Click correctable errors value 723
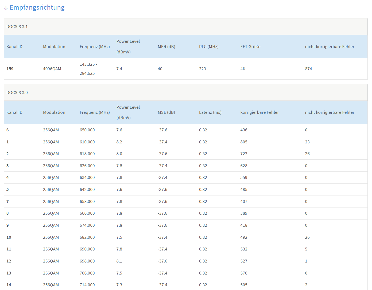The height and width of the screenshot is (290, 372). pos(244,154)
